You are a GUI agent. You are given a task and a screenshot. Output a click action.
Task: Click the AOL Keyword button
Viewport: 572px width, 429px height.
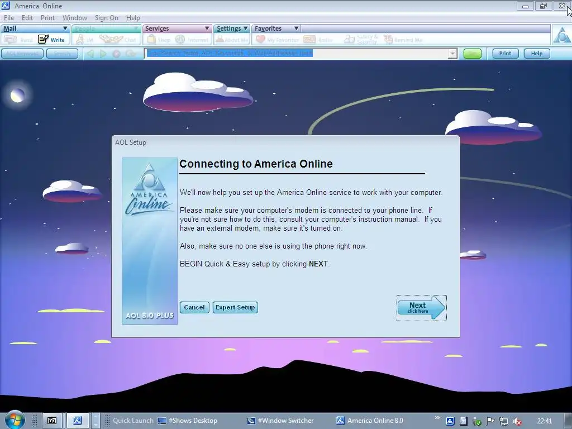point(22,54)
